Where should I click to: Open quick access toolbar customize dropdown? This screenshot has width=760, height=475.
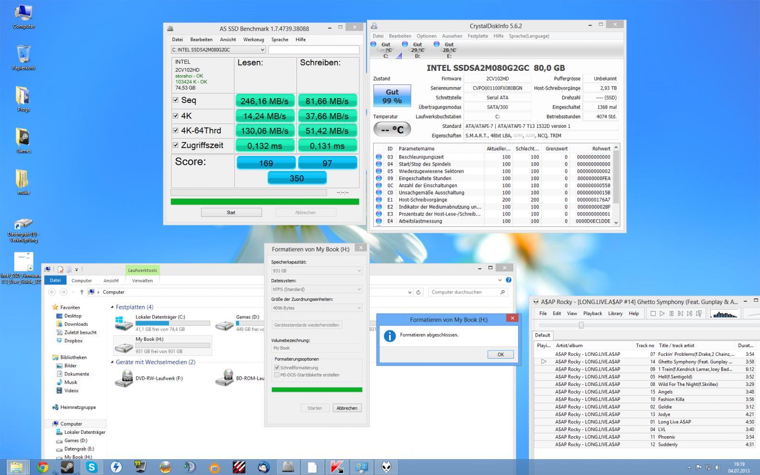[x=76, y=270]
